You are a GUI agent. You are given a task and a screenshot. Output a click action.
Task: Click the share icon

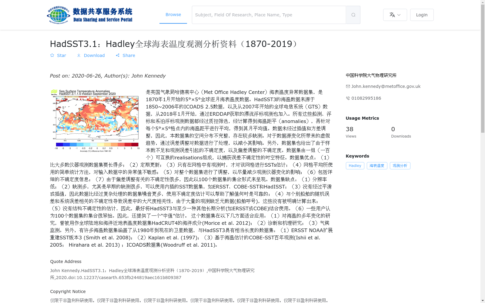(118, 55)
